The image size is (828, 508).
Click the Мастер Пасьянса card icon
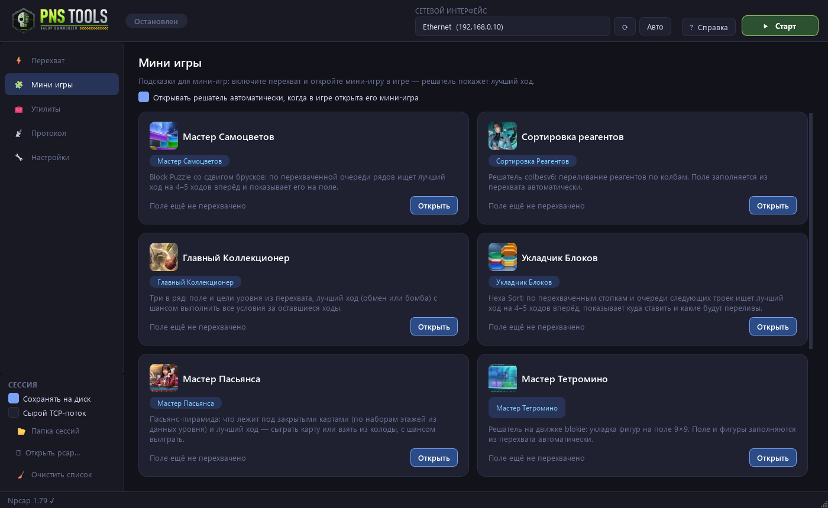click(x=164, y=378)
